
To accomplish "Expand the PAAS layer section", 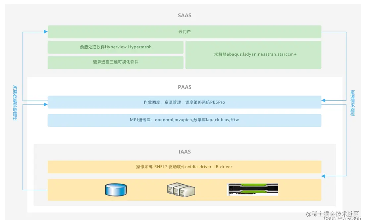I will [184, 87].
